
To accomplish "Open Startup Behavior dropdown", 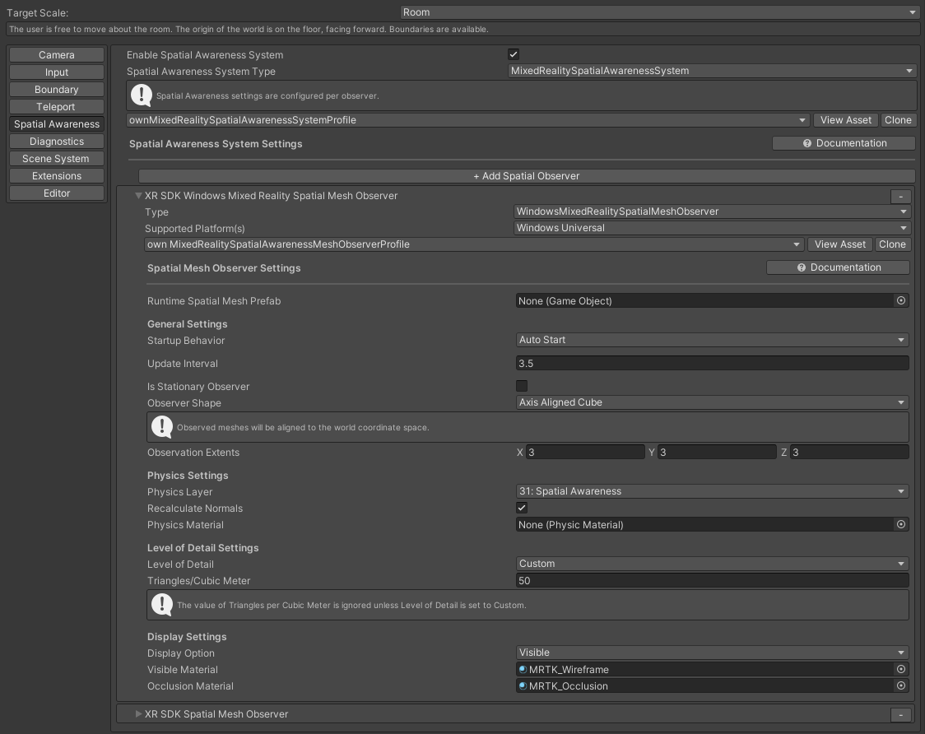I will click(712, 340).
